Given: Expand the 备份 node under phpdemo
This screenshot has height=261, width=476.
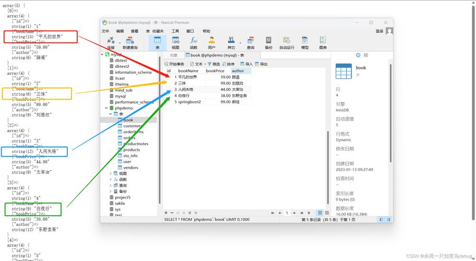Looking at the screenshot, I should tap(111, 192).
